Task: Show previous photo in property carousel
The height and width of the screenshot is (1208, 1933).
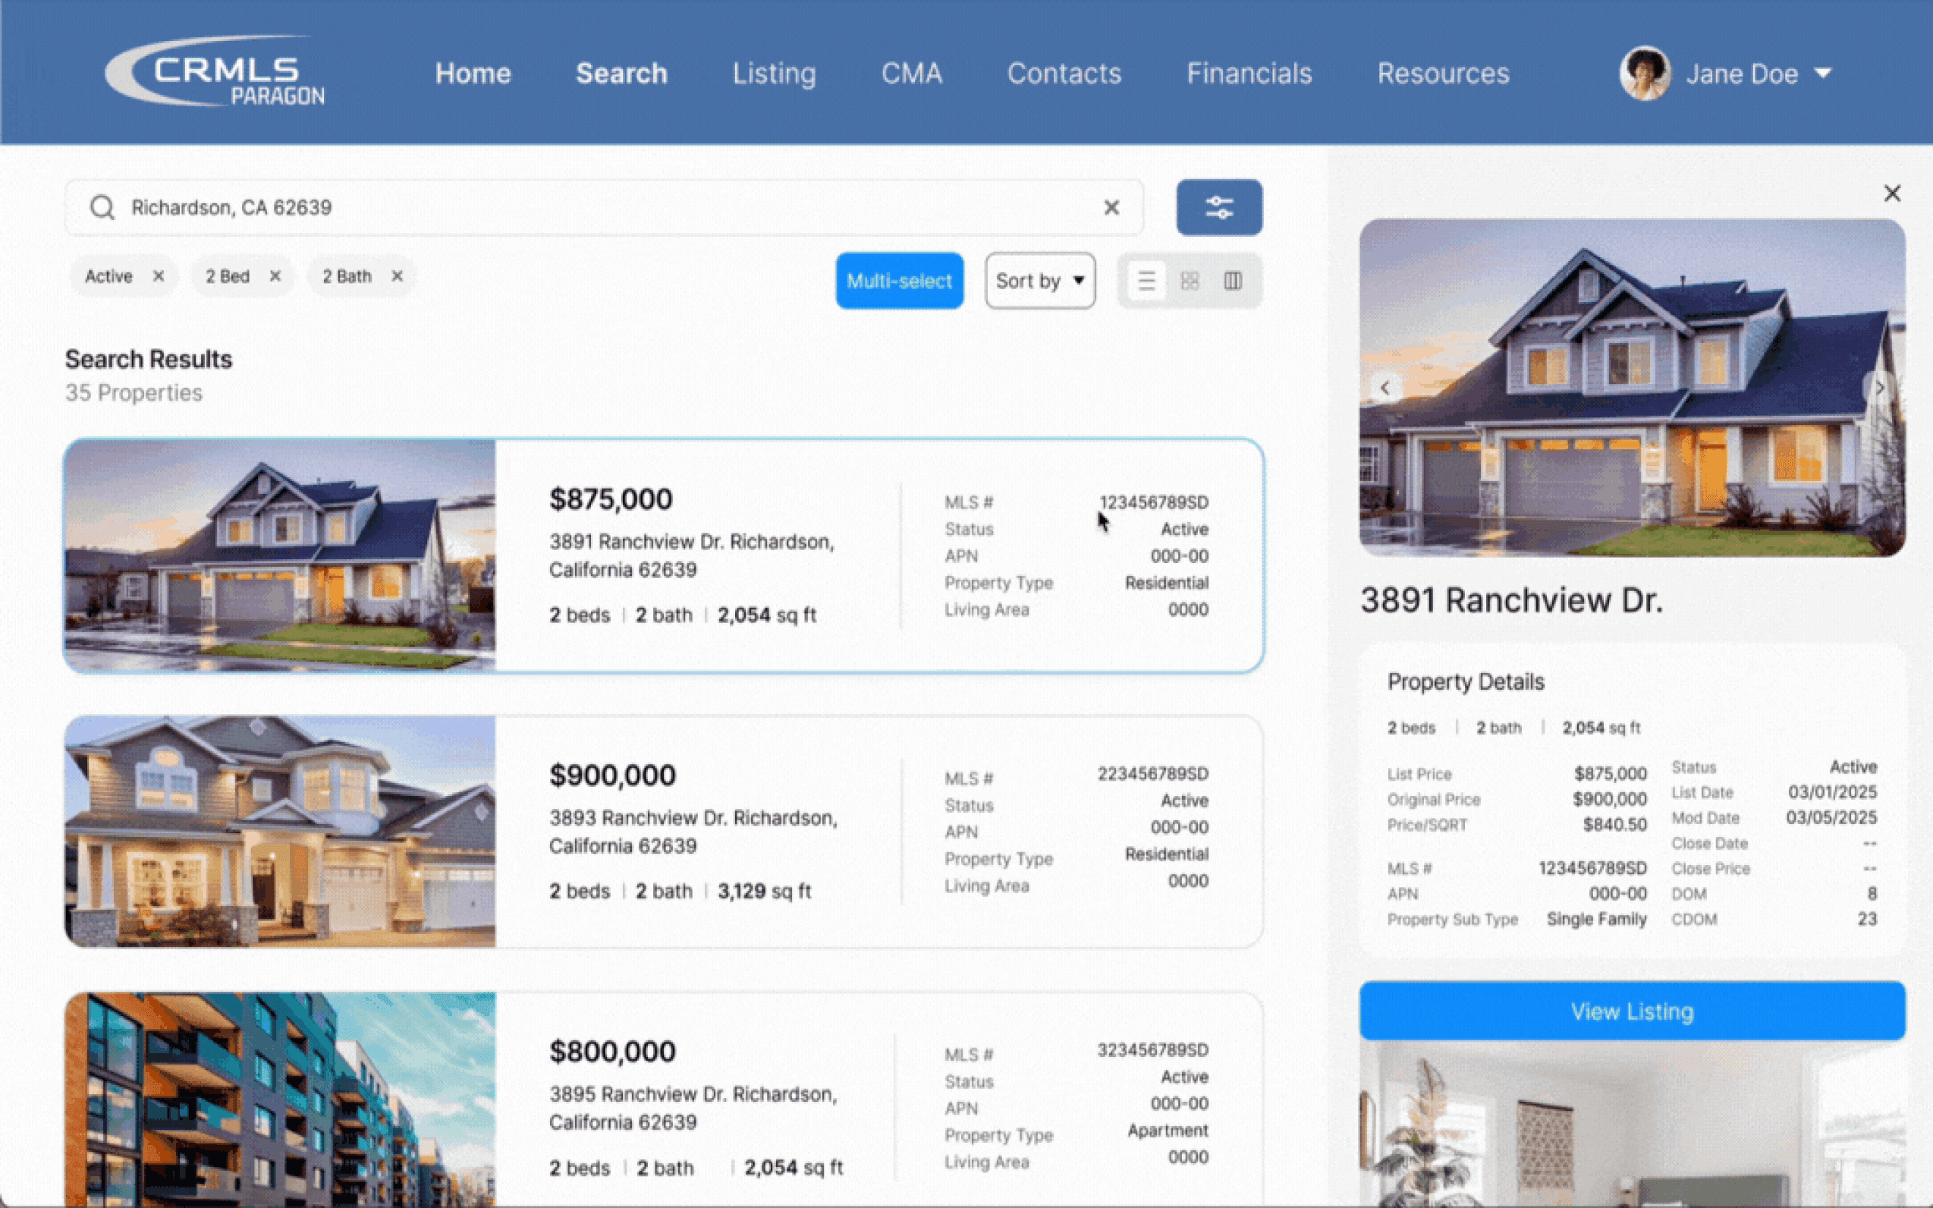Action: tap(1385, 389)
